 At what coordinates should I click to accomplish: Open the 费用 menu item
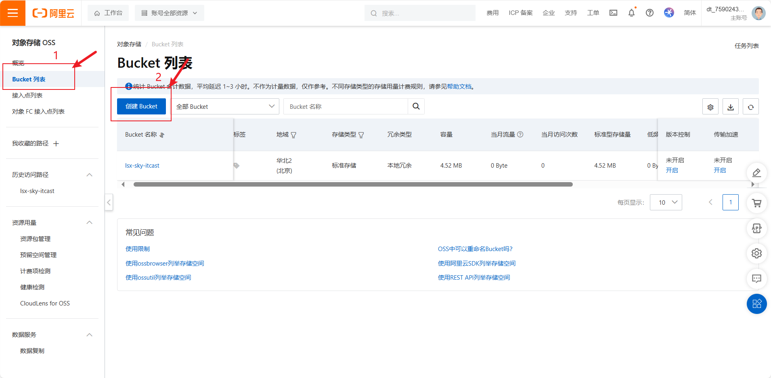492,12
